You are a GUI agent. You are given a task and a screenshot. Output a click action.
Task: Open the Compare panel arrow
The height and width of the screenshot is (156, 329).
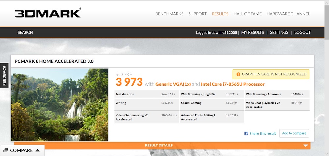point(38,151)
